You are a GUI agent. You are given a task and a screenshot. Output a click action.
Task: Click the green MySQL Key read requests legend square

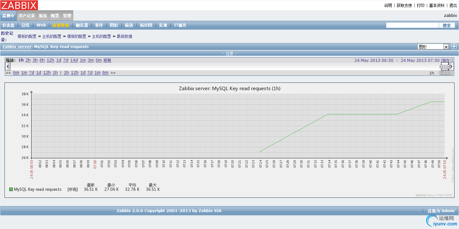pos(11,190)
